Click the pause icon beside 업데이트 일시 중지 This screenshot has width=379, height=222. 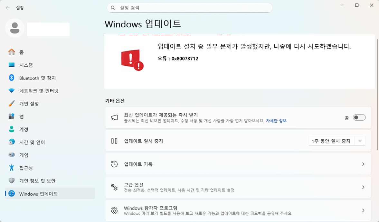114,141
